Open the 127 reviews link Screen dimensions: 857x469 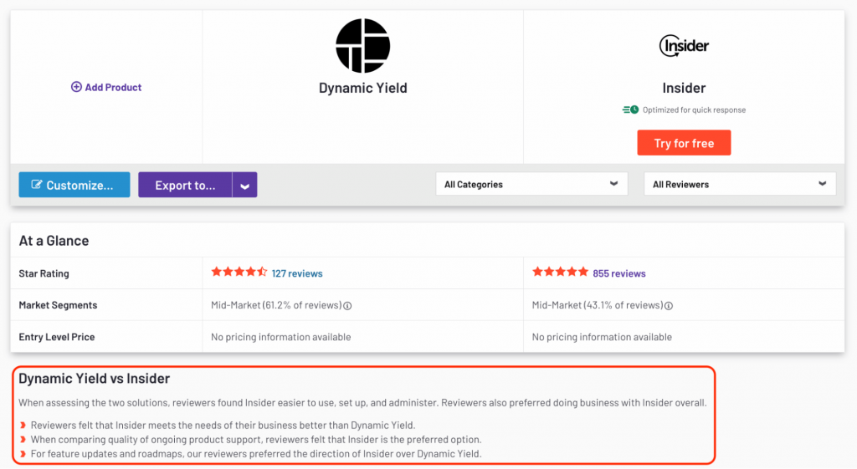tap(297, 273)
